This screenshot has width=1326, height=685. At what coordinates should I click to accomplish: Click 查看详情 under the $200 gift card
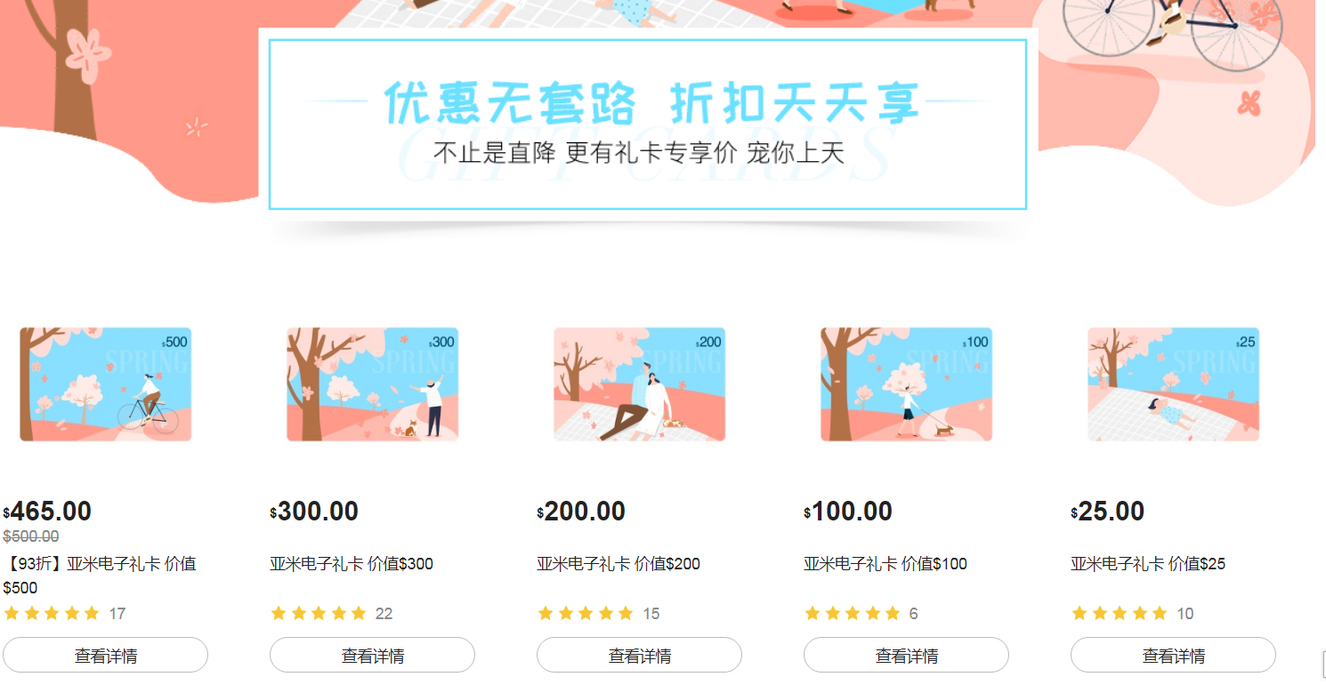click(640, 656)
